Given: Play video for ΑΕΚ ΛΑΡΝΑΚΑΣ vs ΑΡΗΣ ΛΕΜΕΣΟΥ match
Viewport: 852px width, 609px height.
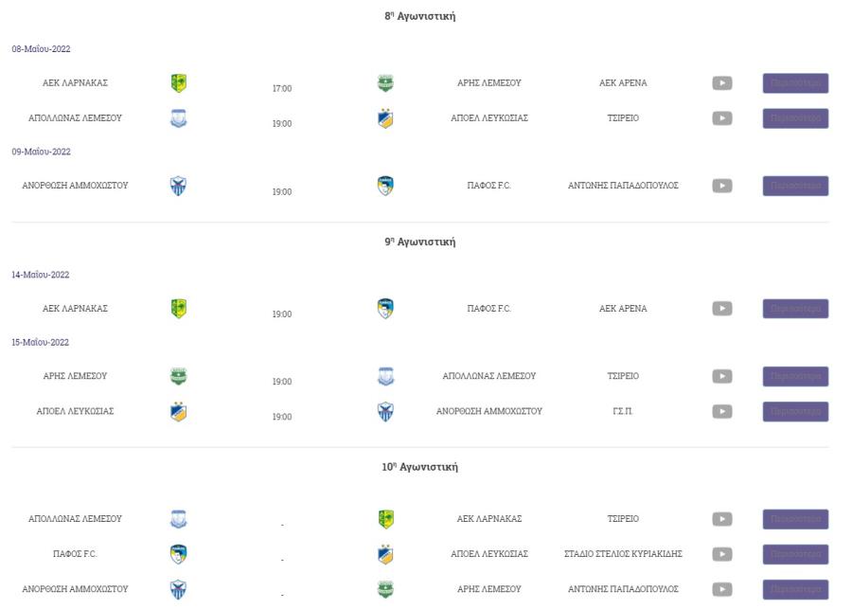Looking at the screenshot, I should click(x=722, y=83).
